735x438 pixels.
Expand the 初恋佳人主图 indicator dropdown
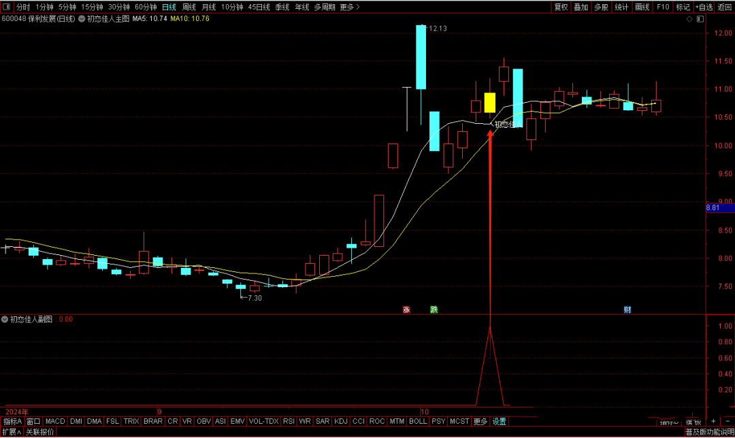80,19
